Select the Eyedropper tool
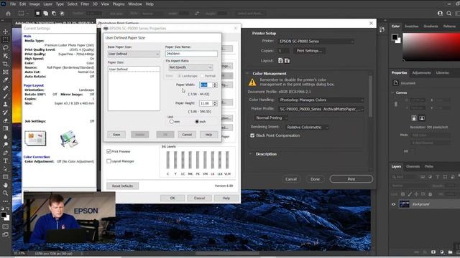This screenshot has width=460, height=258. point(5,80)
